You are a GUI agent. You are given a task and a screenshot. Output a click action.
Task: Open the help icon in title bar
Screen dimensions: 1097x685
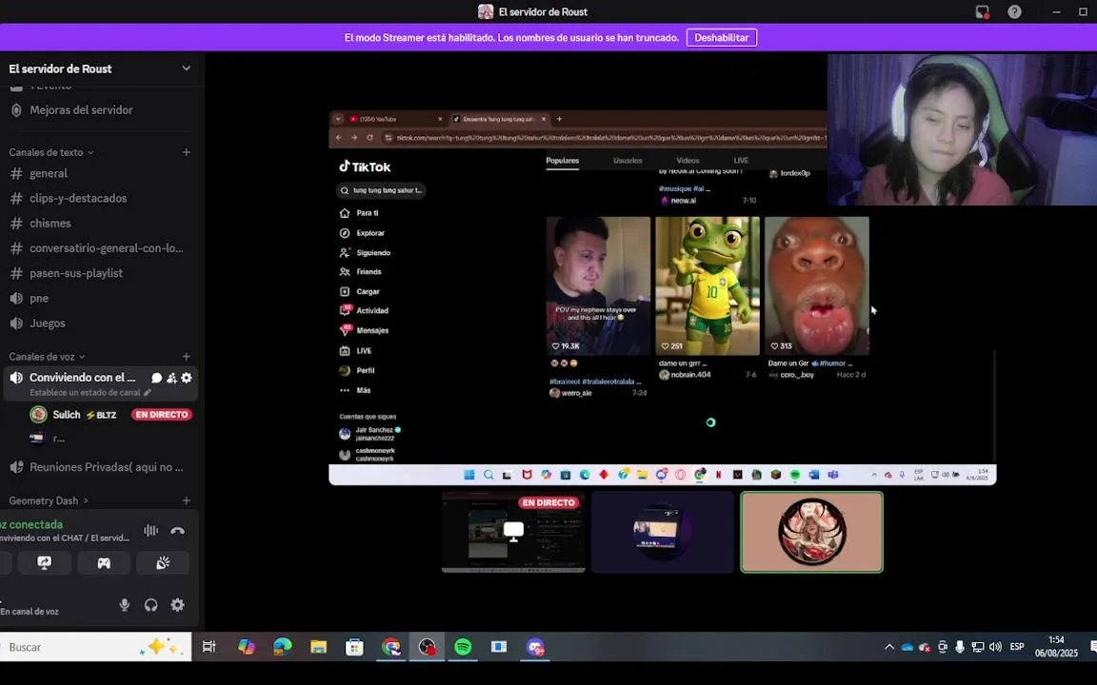pyautogui.click(x=1014, y=11)
